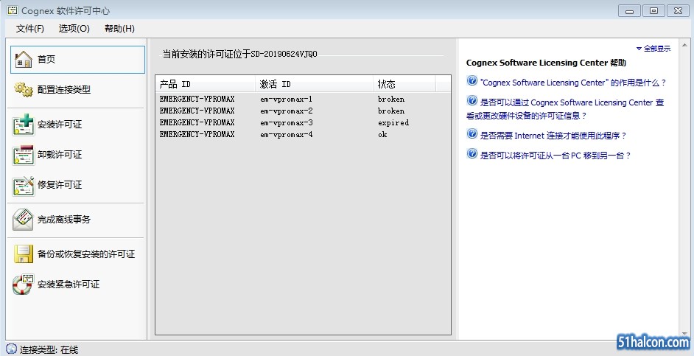Go to 卸载许可证
The image size is (694, 356).
tap(60, 155)
